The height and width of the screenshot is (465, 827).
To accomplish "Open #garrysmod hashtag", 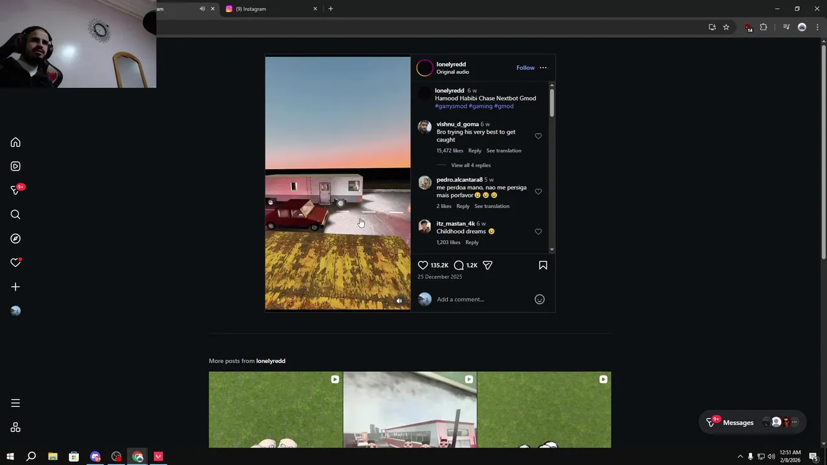I will pos(450,106).
